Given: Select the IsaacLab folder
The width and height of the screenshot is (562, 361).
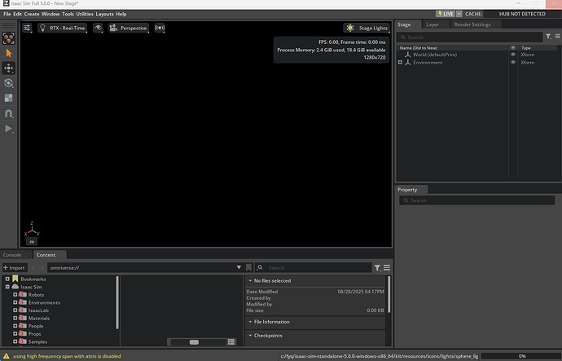Looking at the screenshot, I should point(38,310).
